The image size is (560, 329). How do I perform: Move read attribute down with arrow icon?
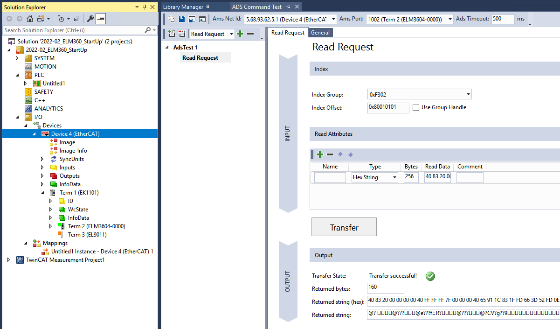351,154
